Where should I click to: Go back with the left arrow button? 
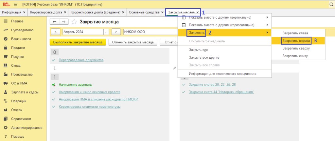pos(55,22)
